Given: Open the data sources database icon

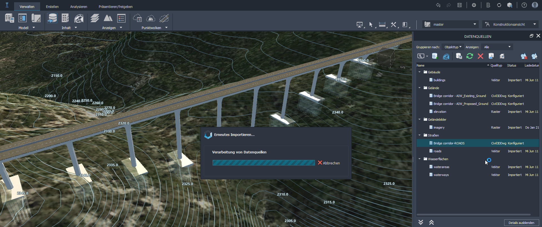Looking at the screenshot, I should point(52,18).
